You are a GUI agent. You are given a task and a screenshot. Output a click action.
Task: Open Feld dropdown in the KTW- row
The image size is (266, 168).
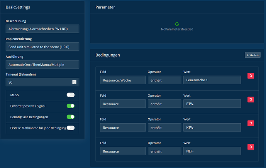(x=123, y=127)
